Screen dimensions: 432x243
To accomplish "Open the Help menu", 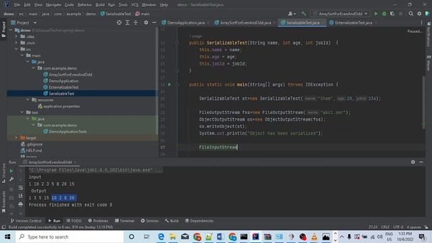I will click(x=163, y=5).
